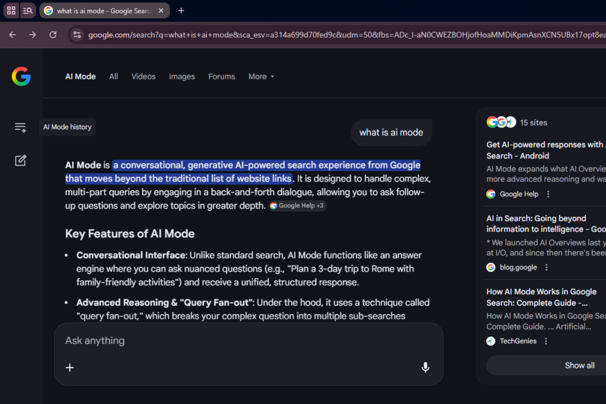Open the Google Help +3 citation chip
Screen dimensions: 606x404
[x=297, y=205]
